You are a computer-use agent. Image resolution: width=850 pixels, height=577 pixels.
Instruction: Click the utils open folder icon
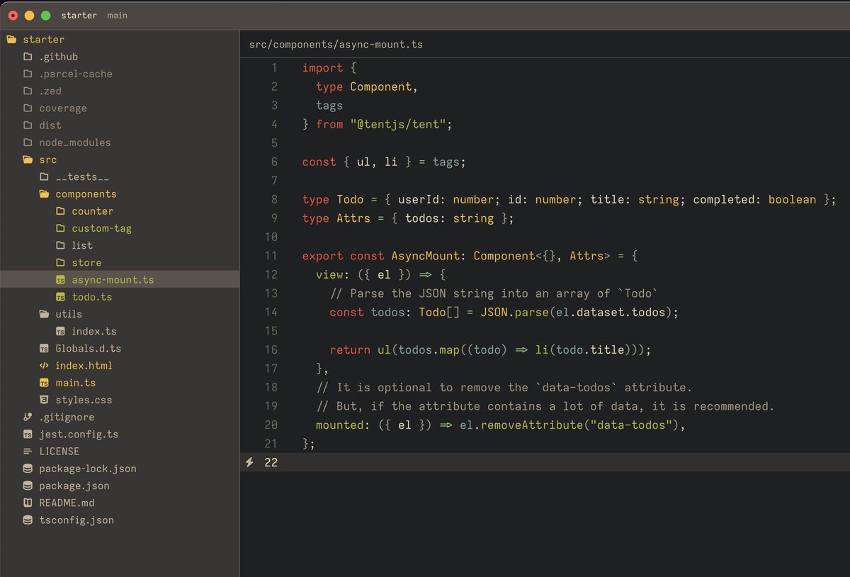pos(44,314)
